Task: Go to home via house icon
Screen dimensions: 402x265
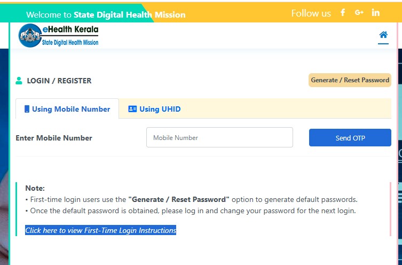Action: [383, 35]
